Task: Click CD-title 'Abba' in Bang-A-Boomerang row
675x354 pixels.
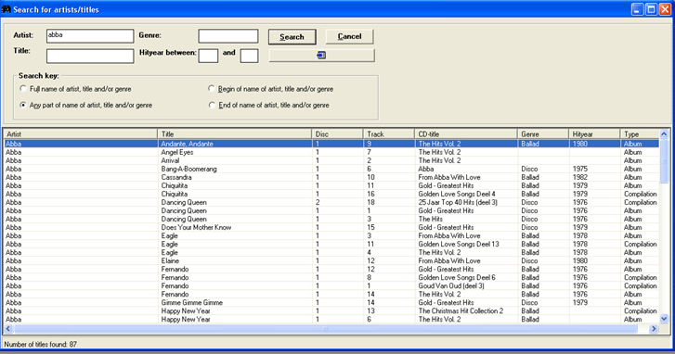Action: coord(426,169)
